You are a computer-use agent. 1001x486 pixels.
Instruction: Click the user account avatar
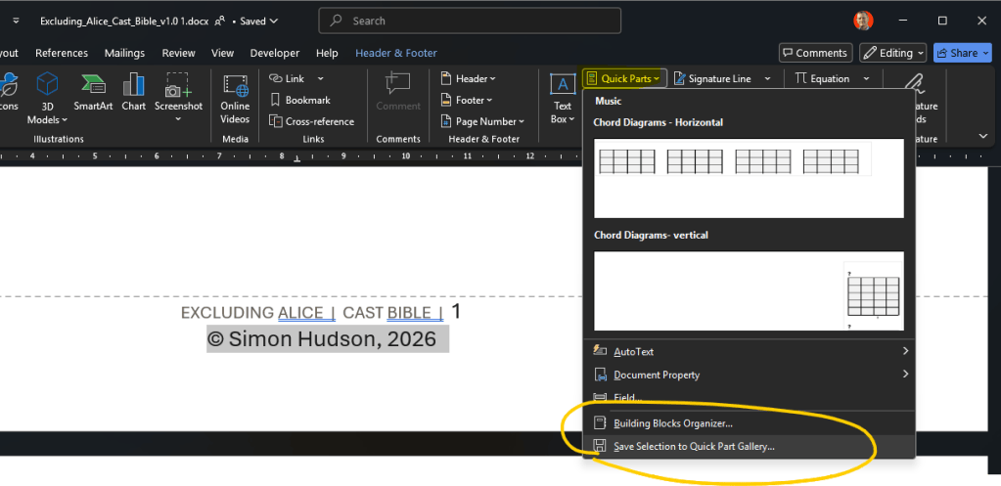[x=863, y=21]
